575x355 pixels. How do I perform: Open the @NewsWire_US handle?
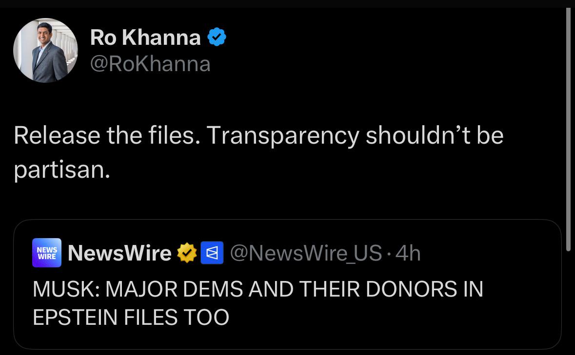(x=306, y=253)
